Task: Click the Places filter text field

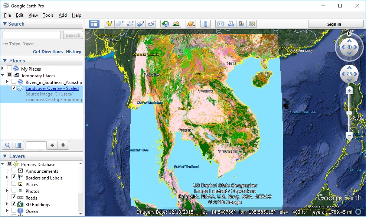Action: coord(36,145)
